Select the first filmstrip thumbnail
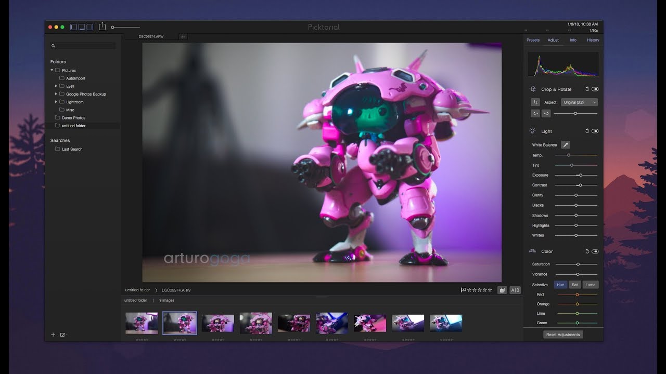The width and height of the screenshot is (666, 374). tap(142, 323)
